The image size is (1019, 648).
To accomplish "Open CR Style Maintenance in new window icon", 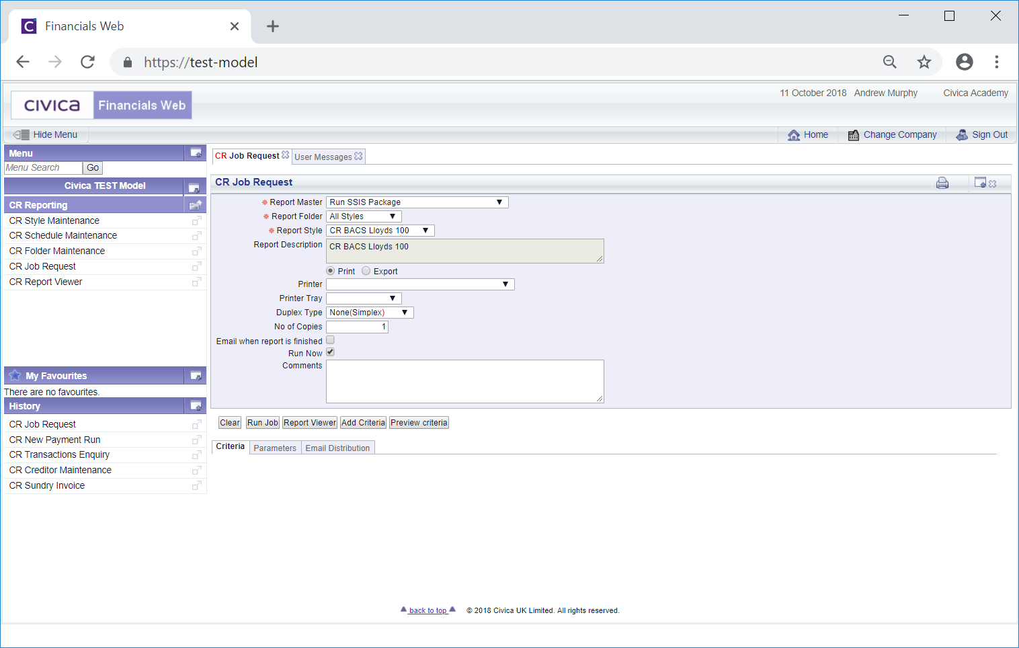I will tap(196, 221).
